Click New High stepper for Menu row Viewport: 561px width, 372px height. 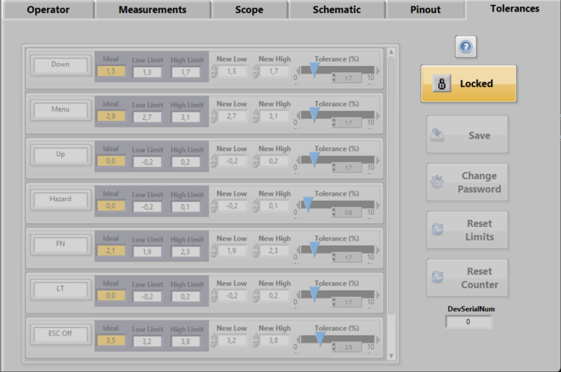pos(256,116)
